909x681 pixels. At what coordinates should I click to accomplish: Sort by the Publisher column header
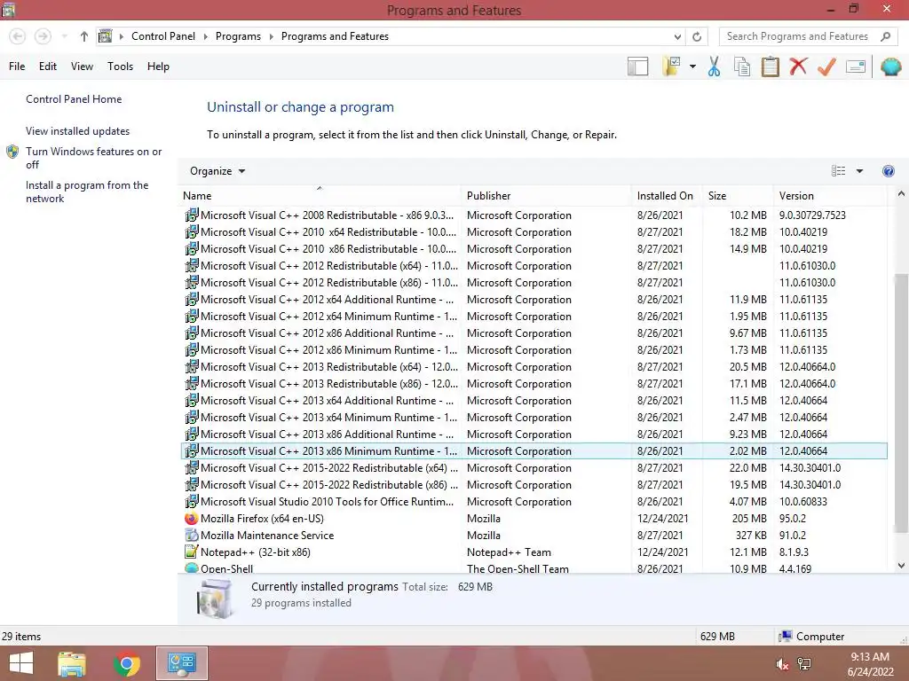pos(546,196)
